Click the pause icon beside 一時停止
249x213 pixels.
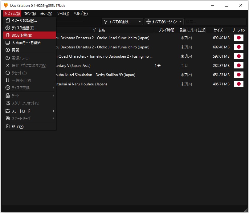tap(8, 80)
